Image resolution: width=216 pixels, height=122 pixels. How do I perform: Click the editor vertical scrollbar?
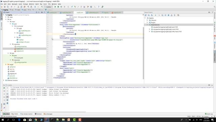tap(143, 53)
